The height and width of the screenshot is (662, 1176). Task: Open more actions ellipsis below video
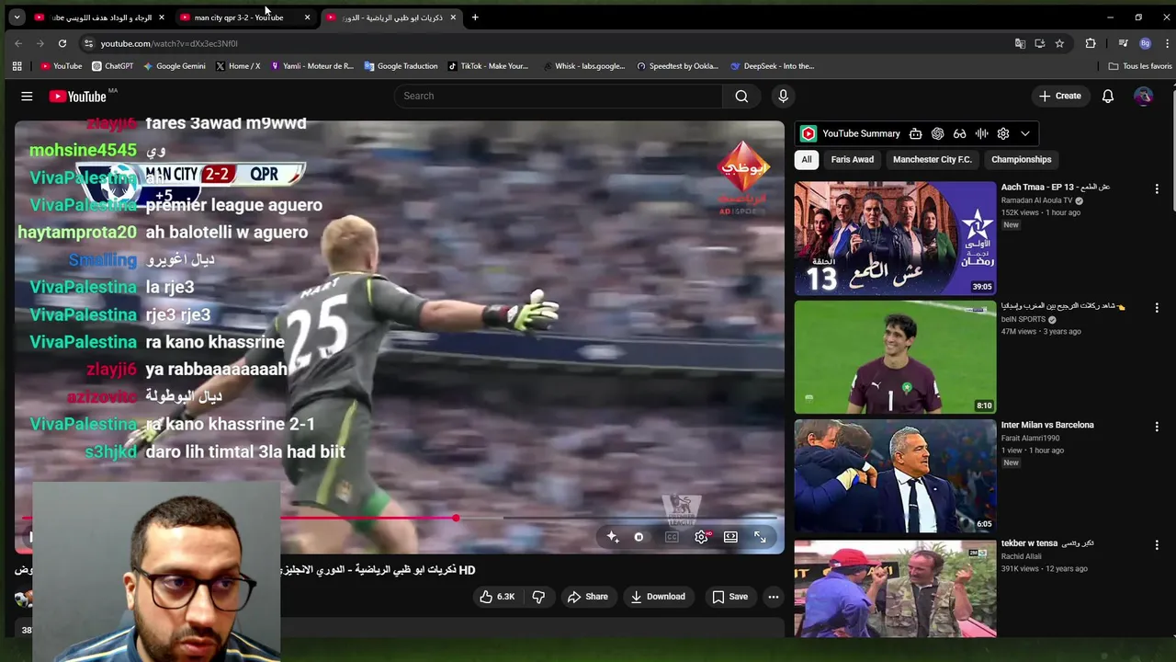coord(774,597)
